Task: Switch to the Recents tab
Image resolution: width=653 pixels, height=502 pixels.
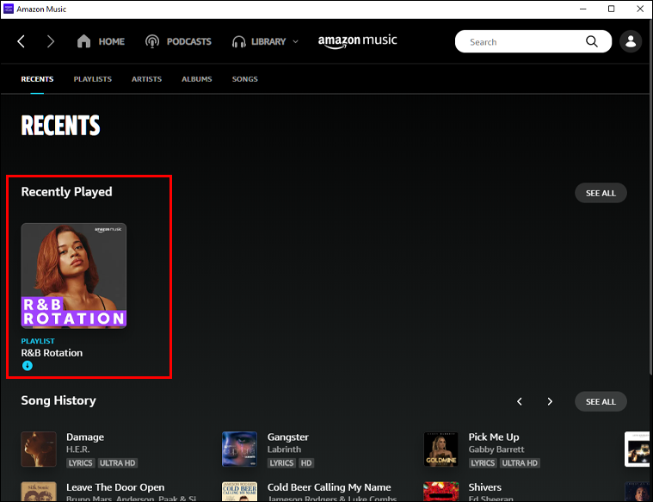Action: coord(37,79)
